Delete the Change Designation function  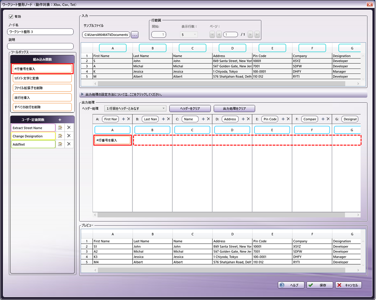tap(69, 136)
